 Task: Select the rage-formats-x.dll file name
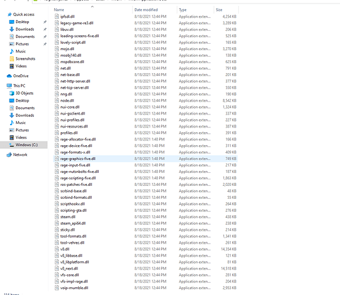point(75,152)
